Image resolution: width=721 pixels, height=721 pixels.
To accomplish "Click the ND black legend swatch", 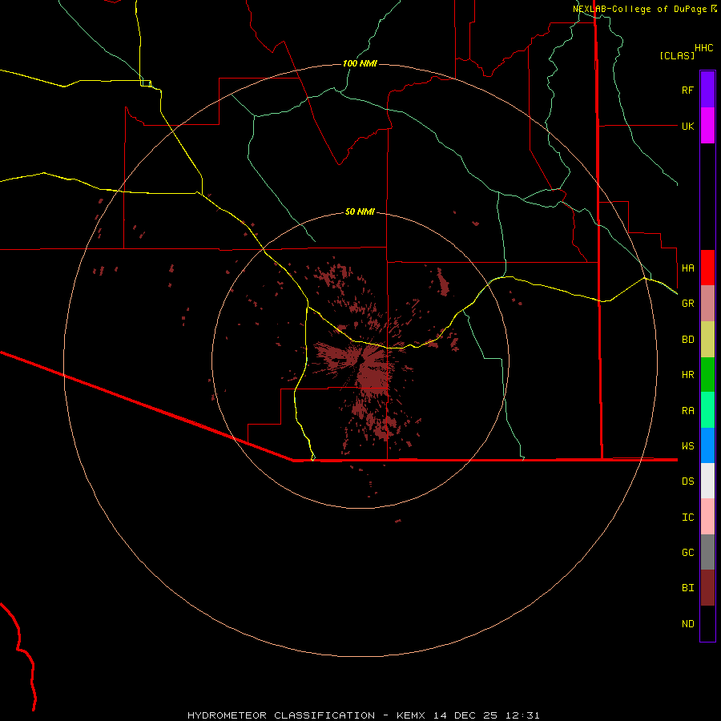I will coord(707,623).
